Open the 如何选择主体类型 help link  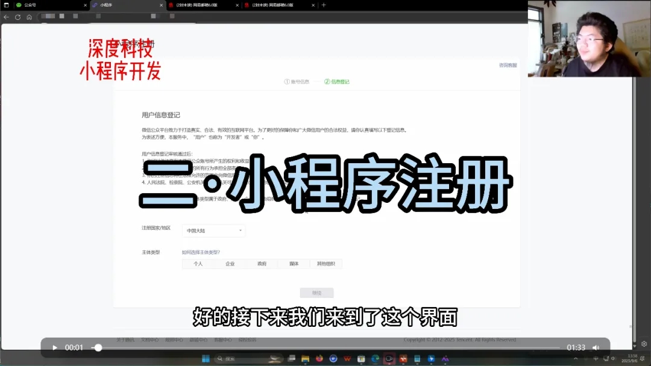(x=201, y=252)
